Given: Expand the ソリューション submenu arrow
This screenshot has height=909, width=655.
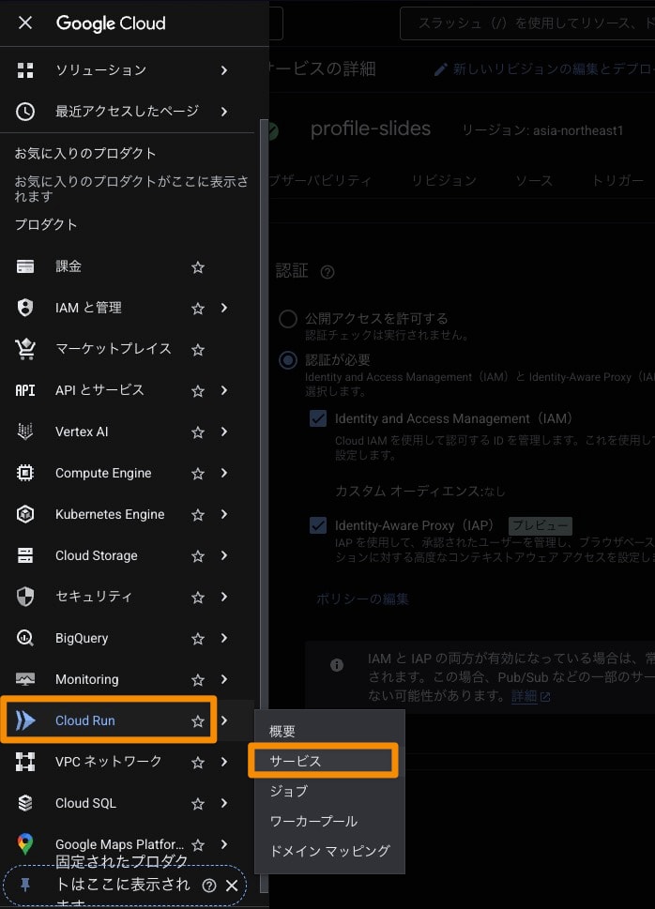Looking at the screenshot, I should [x=224, y=70].
